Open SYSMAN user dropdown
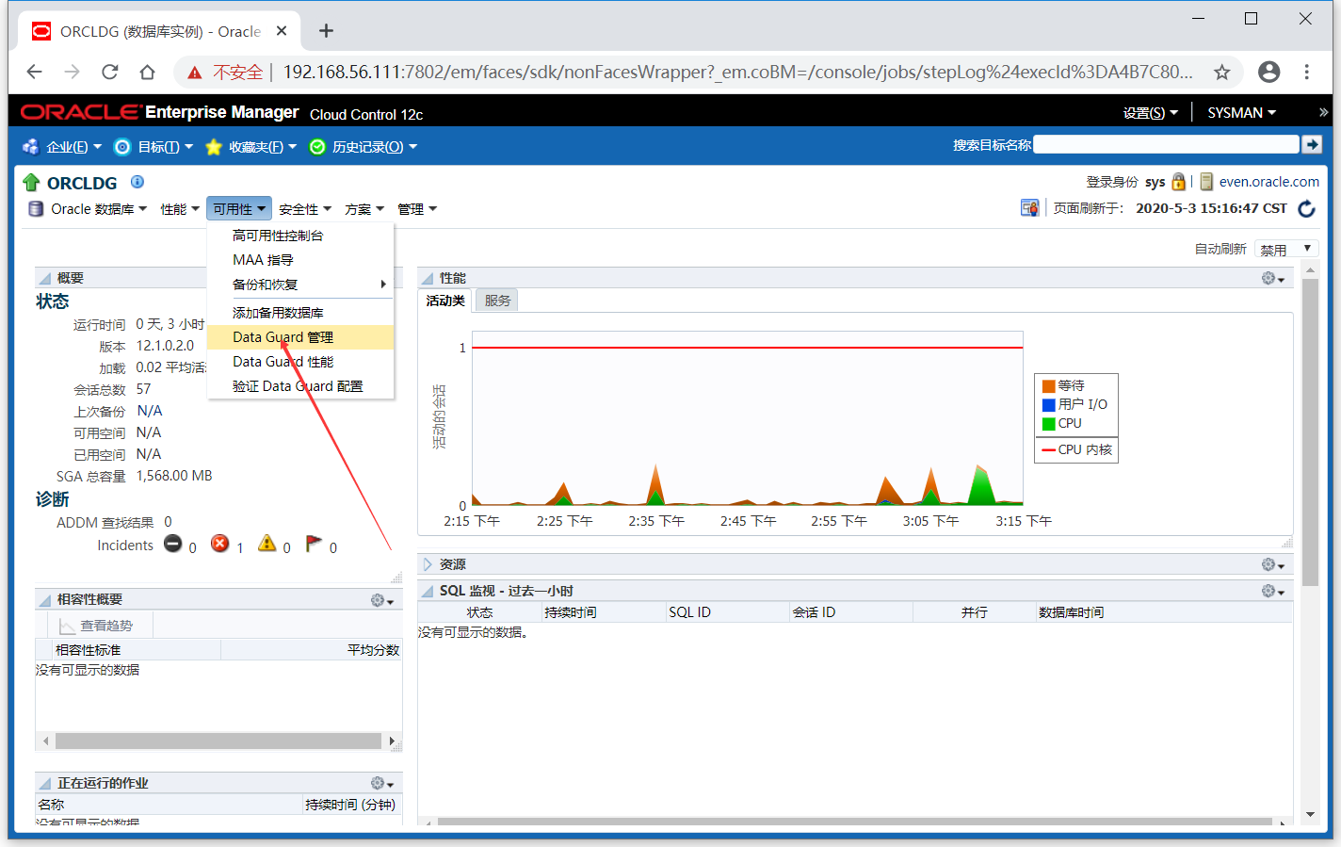Screen dimensions: 1341x847 point(1241,113)
